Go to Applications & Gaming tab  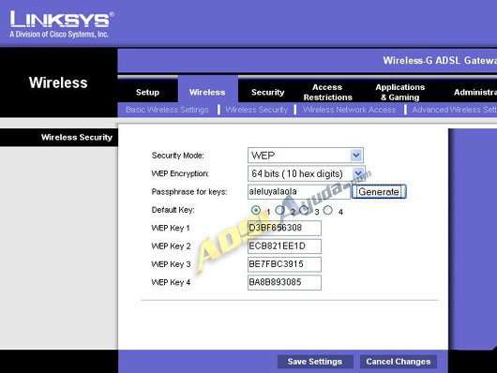point(400,92)
